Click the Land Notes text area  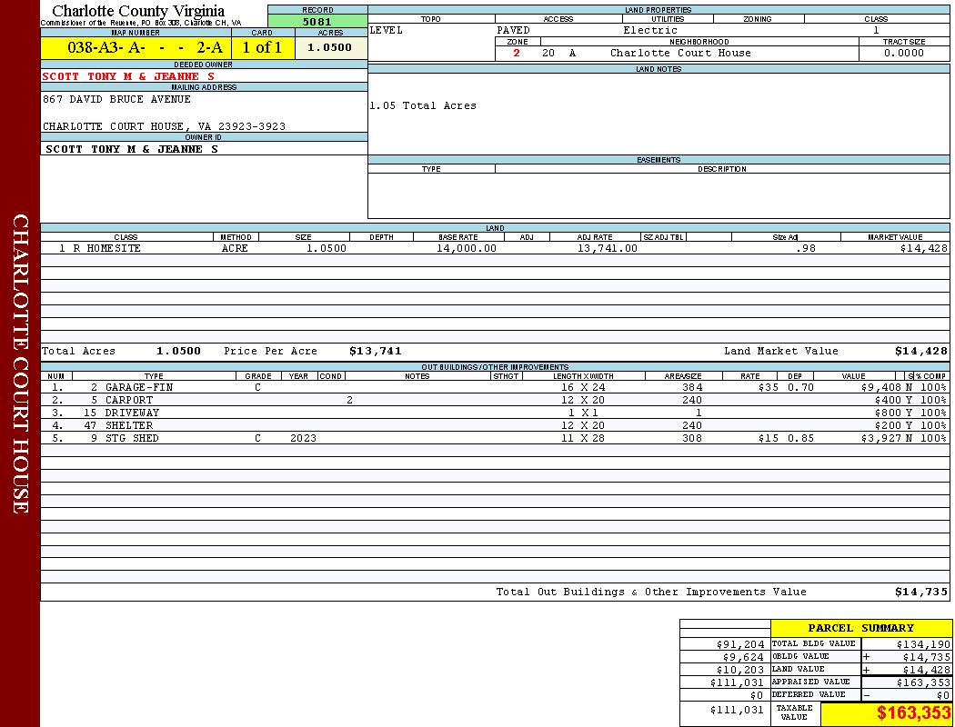coord(658,114)
